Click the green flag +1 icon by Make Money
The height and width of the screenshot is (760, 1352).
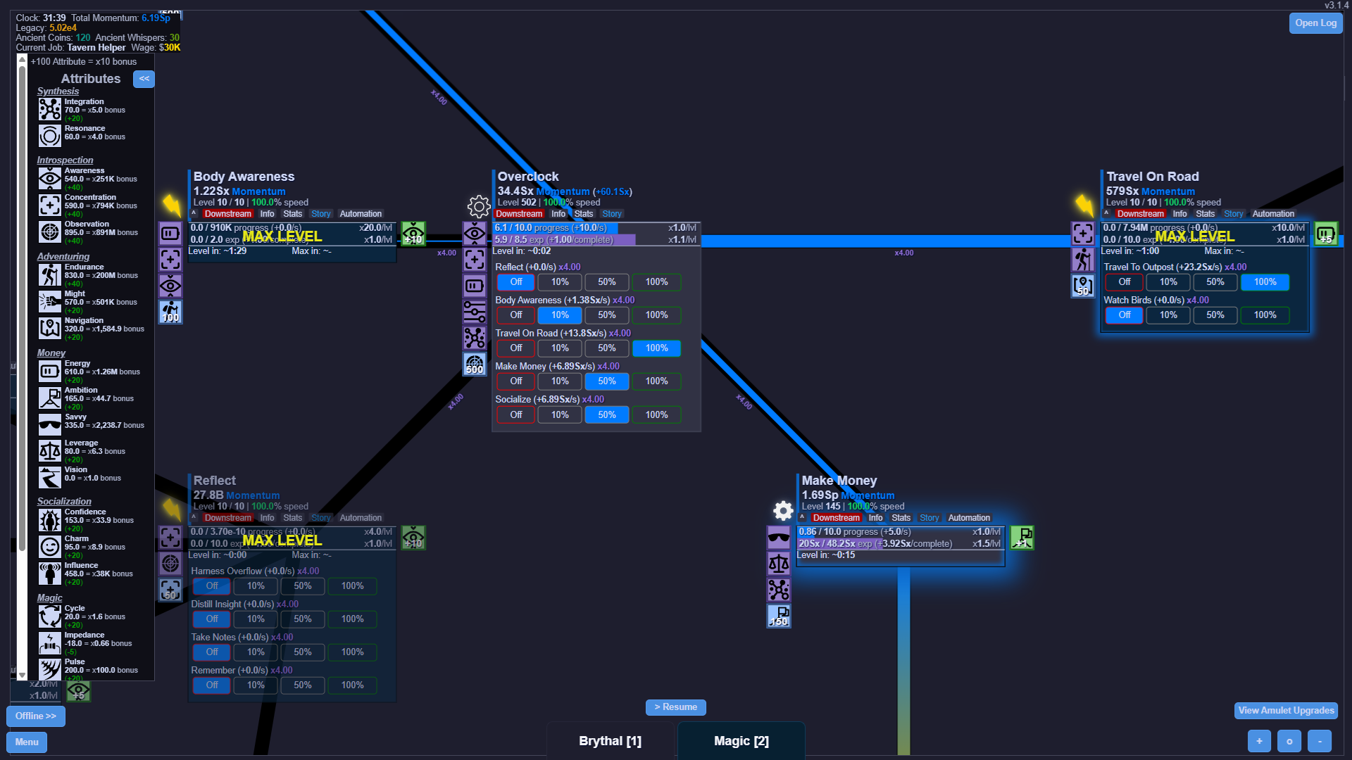1022,538
